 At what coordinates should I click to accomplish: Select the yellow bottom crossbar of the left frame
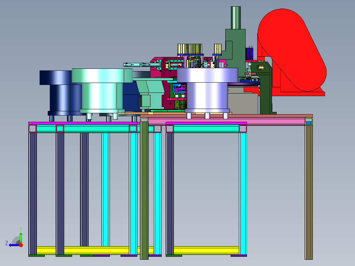(x=95, y=251)
